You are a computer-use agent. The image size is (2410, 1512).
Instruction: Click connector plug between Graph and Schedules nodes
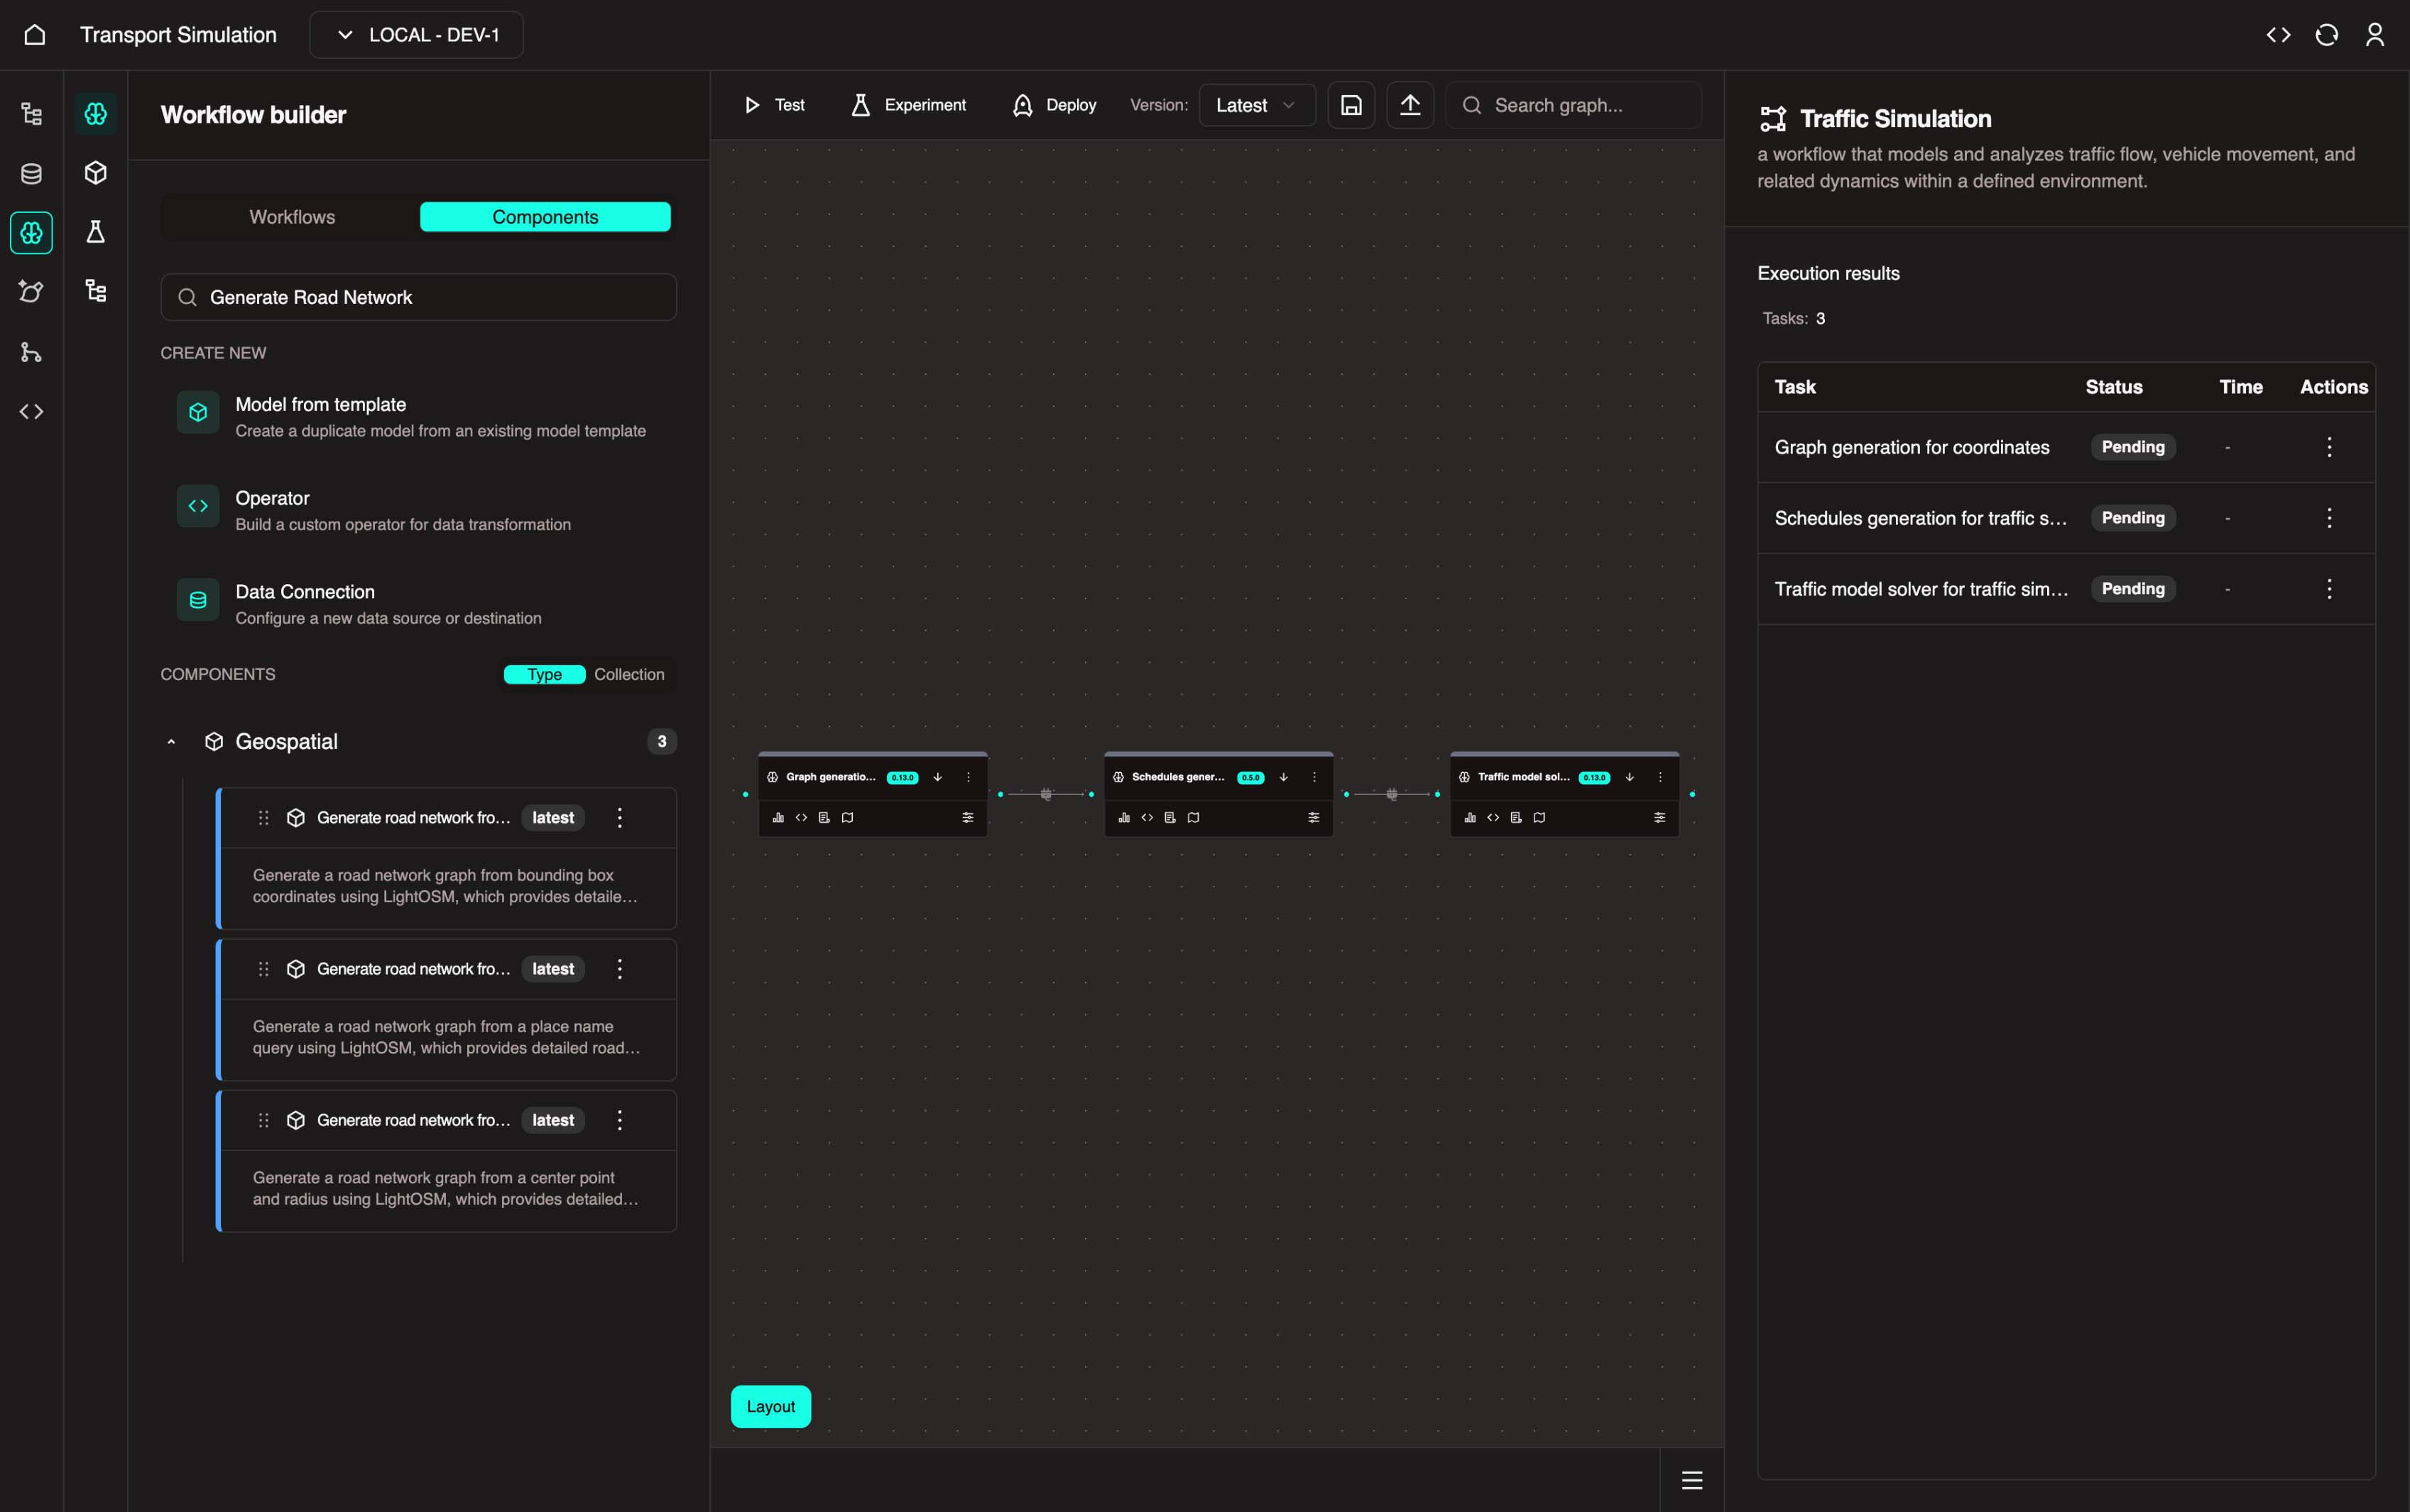tap(1046, 794)
